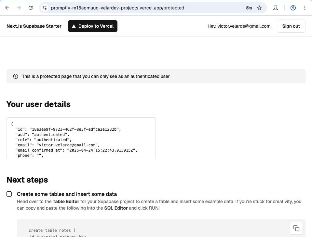Go back using the browser back arrow
The width and height of the screenshot is (312, 237).
(7, 8)
